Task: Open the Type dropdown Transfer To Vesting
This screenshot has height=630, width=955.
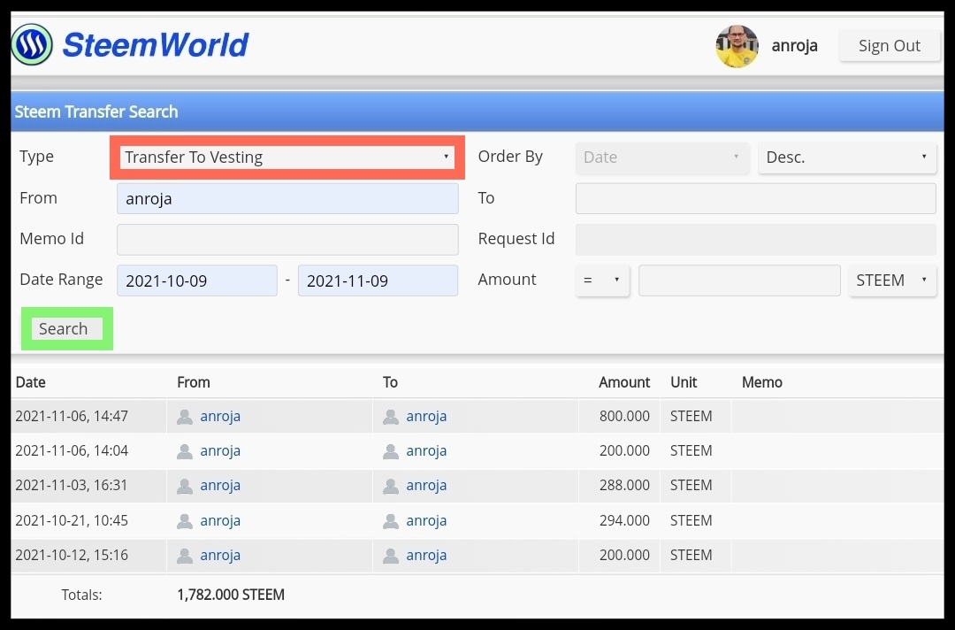Action: (x=286, y=157)
